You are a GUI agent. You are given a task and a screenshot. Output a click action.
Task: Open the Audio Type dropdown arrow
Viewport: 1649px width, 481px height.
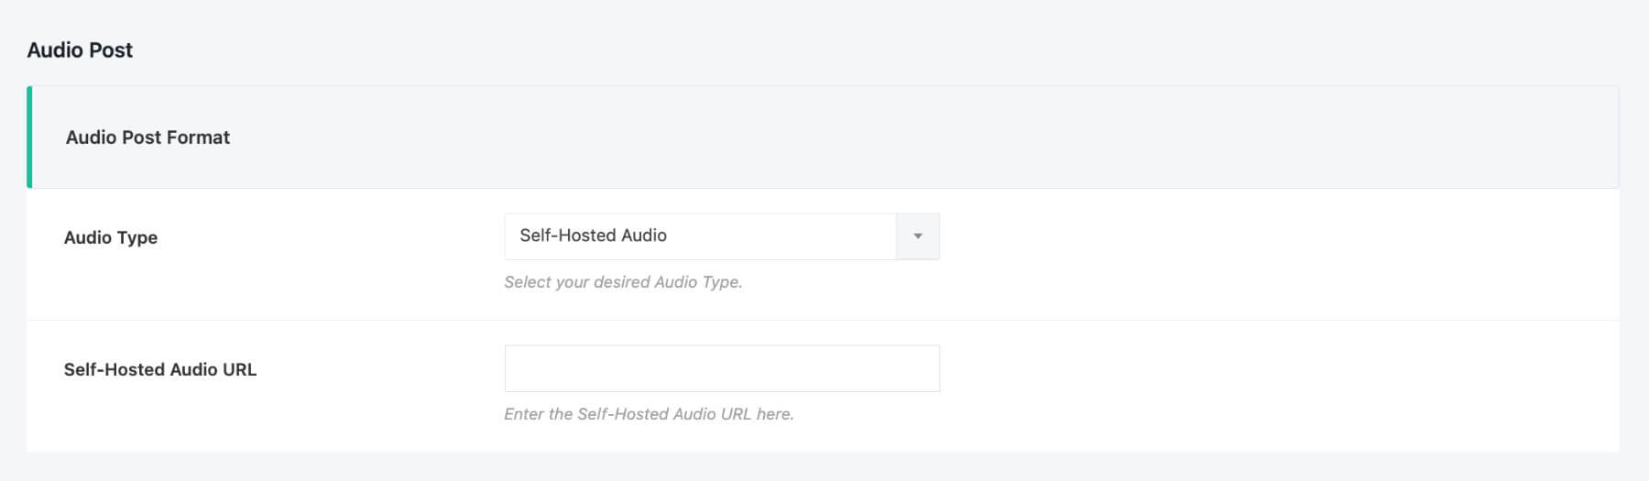point(917,236)
